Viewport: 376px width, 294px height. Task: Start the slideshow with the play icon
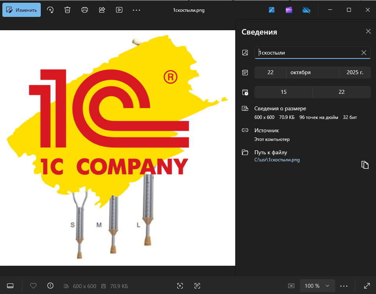[119, 10]
